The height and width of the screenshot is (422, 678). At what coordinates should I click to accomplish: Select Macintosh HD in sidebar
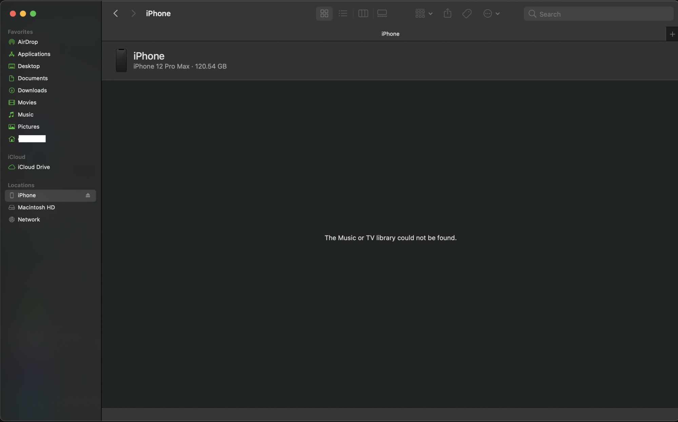tap(37, 207)
